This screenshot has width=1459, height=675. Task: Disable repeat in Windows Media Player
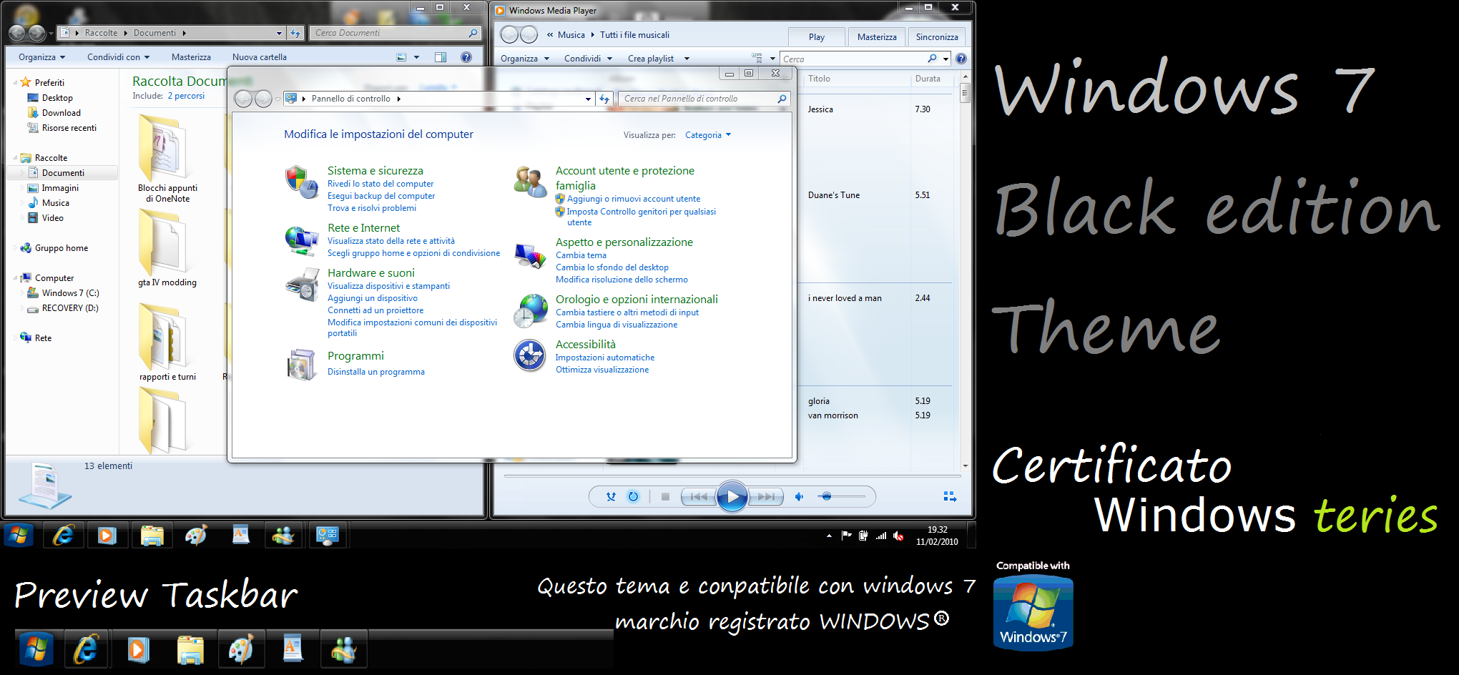(634, 496)
